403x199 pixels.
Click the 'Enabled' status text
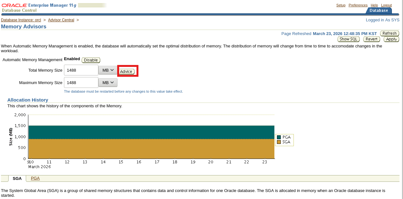tap(72, 59)
